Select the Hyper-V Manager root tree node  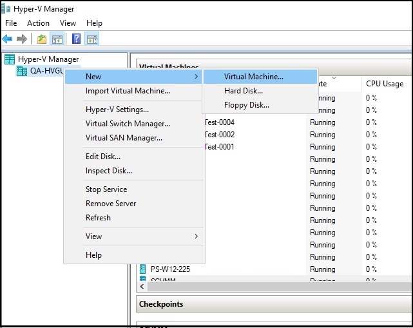tap(48, 59)
